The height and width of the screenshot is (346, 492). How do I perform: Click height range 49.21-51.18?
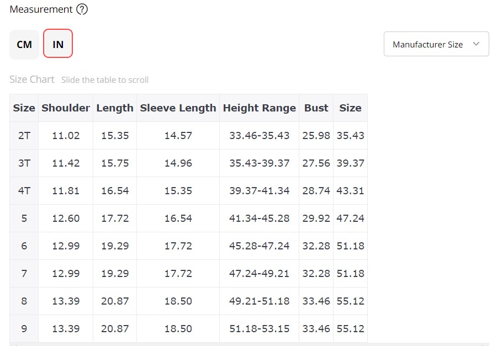259,301
